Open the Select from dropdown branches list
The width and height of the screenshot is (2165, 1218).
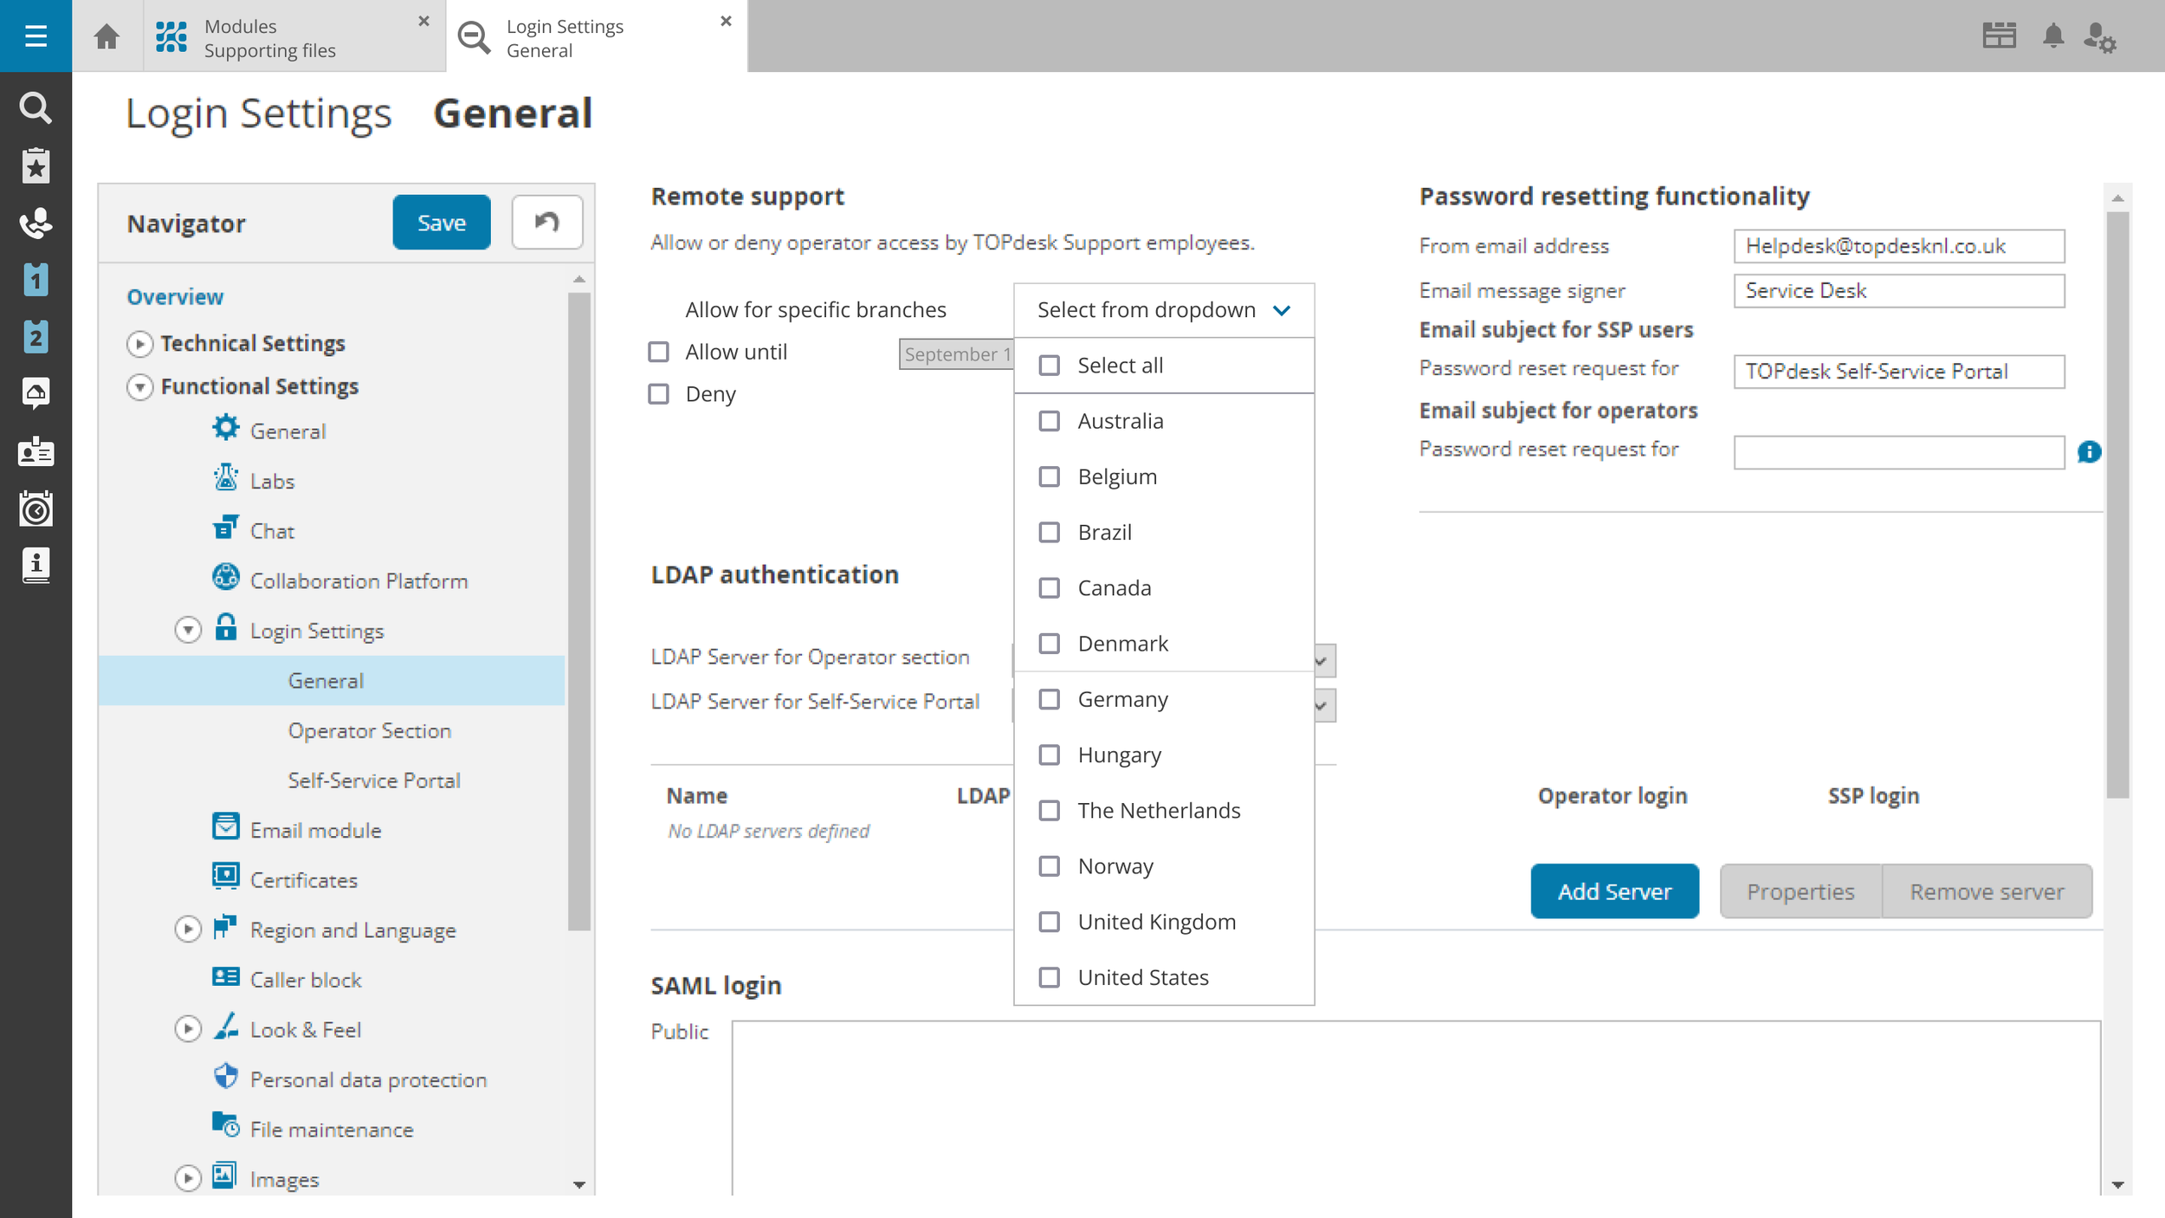pos(1163,309)
